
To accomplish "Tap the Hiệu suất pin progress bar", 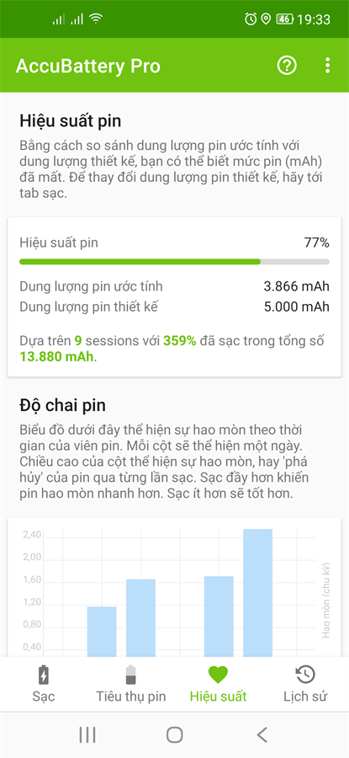I will (174, 262).
